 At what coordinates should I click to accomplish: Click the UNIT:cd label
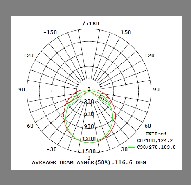156,134
